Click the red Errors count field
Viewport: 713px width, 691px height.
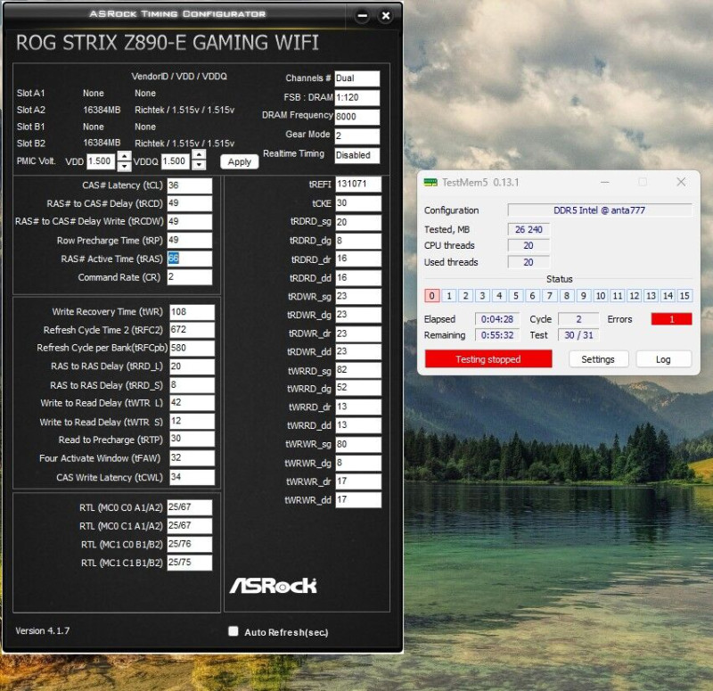(x=671, y=319)
